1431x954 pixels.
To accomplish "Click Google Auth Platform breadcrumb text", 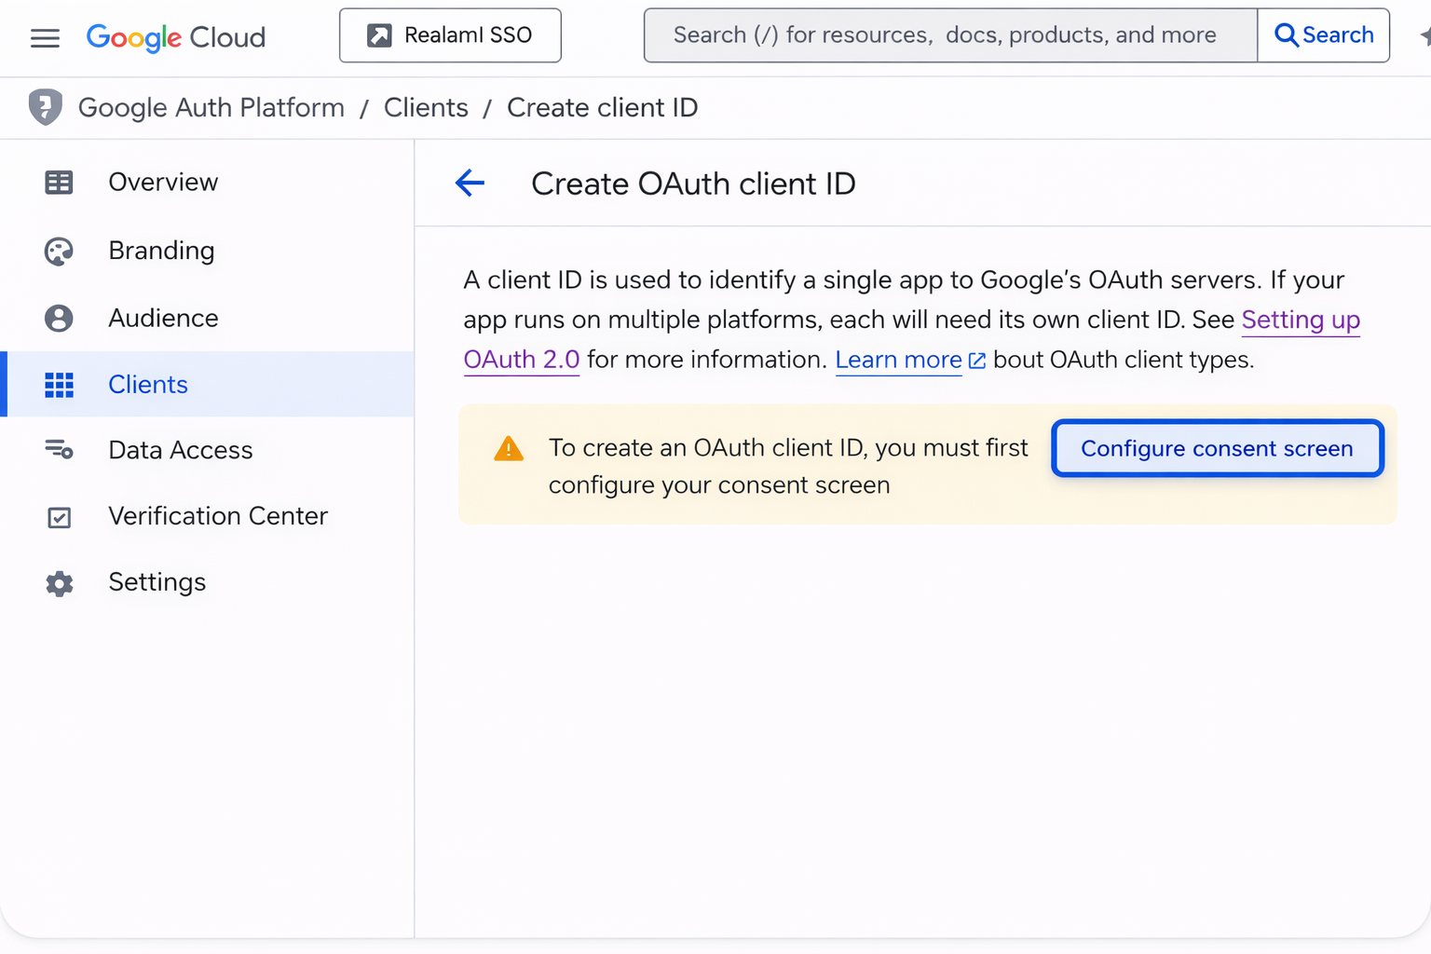I will click(211, 107).
